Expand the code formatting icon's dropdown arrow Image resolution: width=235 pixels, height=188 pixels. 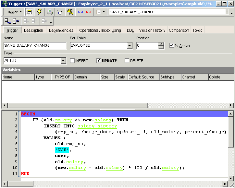click(104, 12)
